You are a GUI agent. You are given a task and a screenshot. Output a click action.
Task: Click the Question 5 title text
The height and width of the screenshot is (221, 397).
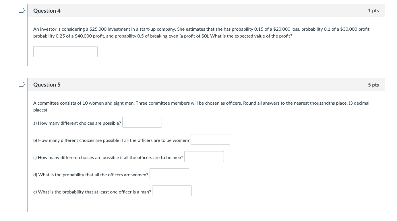coord(47,85)
